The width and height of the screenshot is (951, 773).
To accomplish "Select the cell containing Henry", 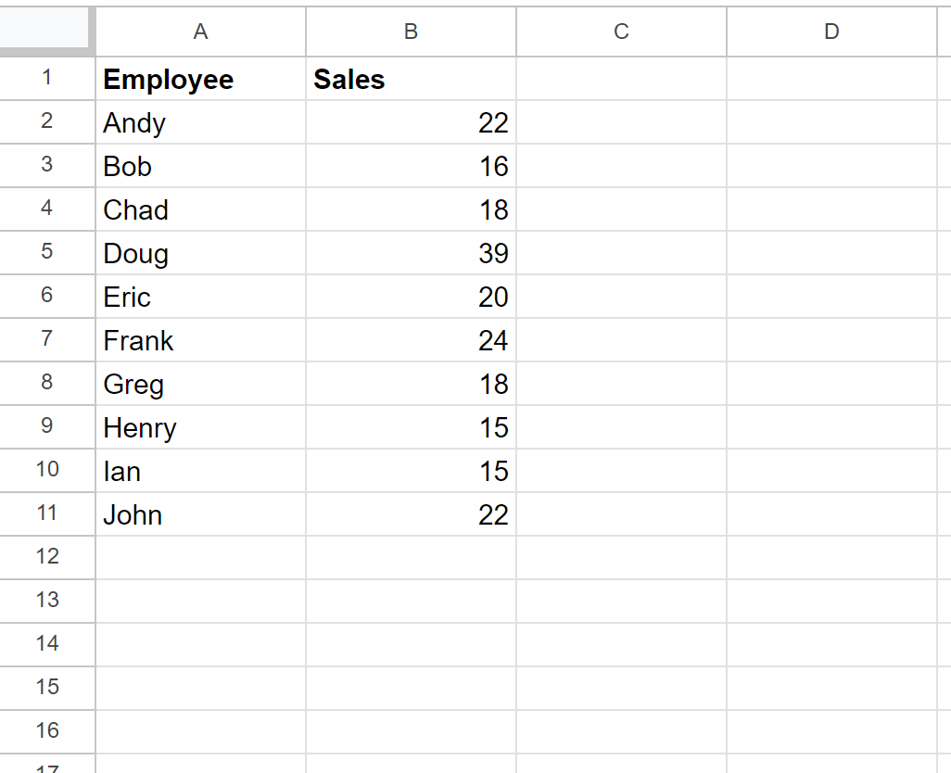I will pyautogui.click(x=200, y=427).
